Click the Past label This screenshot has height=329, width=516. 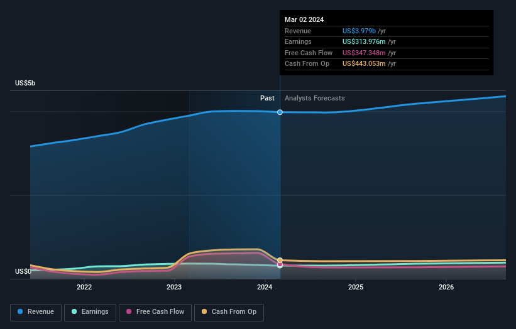point(267,99)
